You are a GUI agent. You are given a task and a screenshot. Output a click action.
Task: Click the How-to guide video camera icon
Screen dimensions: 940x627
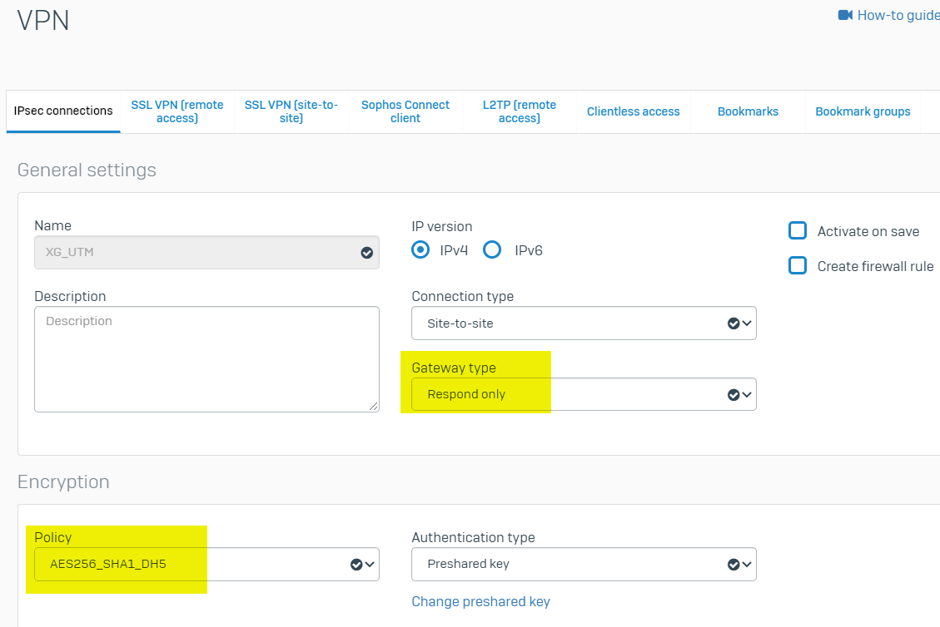(845, 15)
